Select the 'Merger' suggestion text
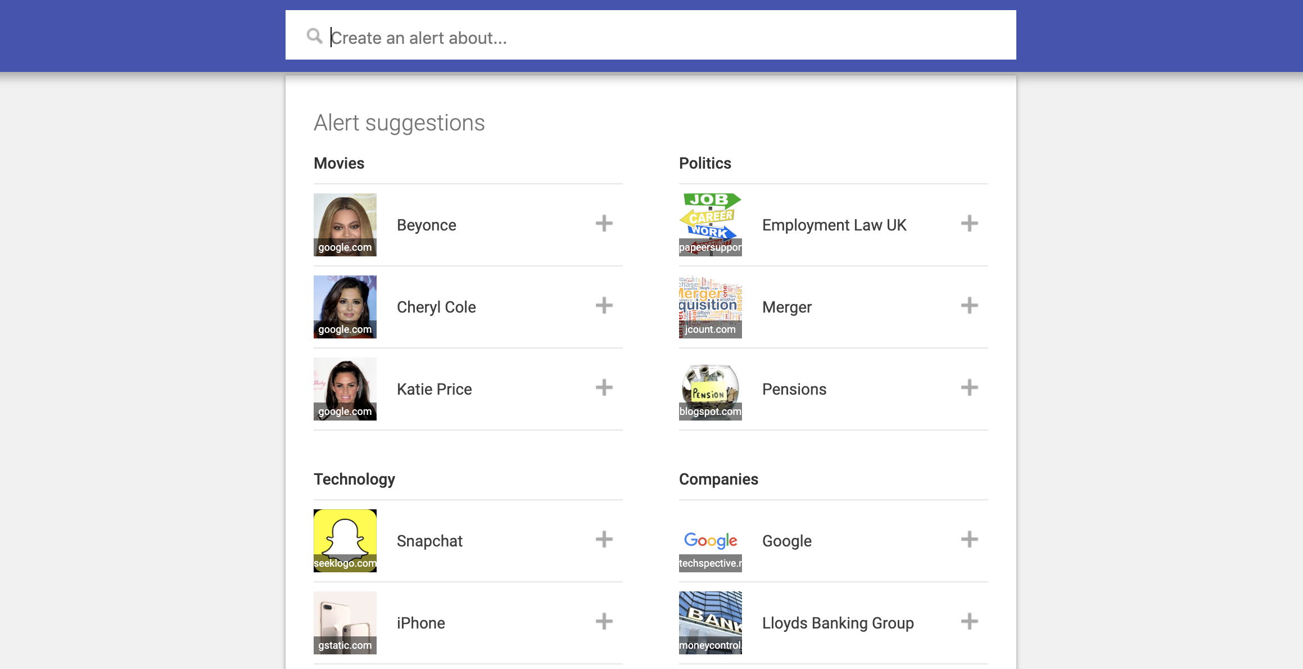The height and width of the screenshot is (669, 1303). (787, 308)
